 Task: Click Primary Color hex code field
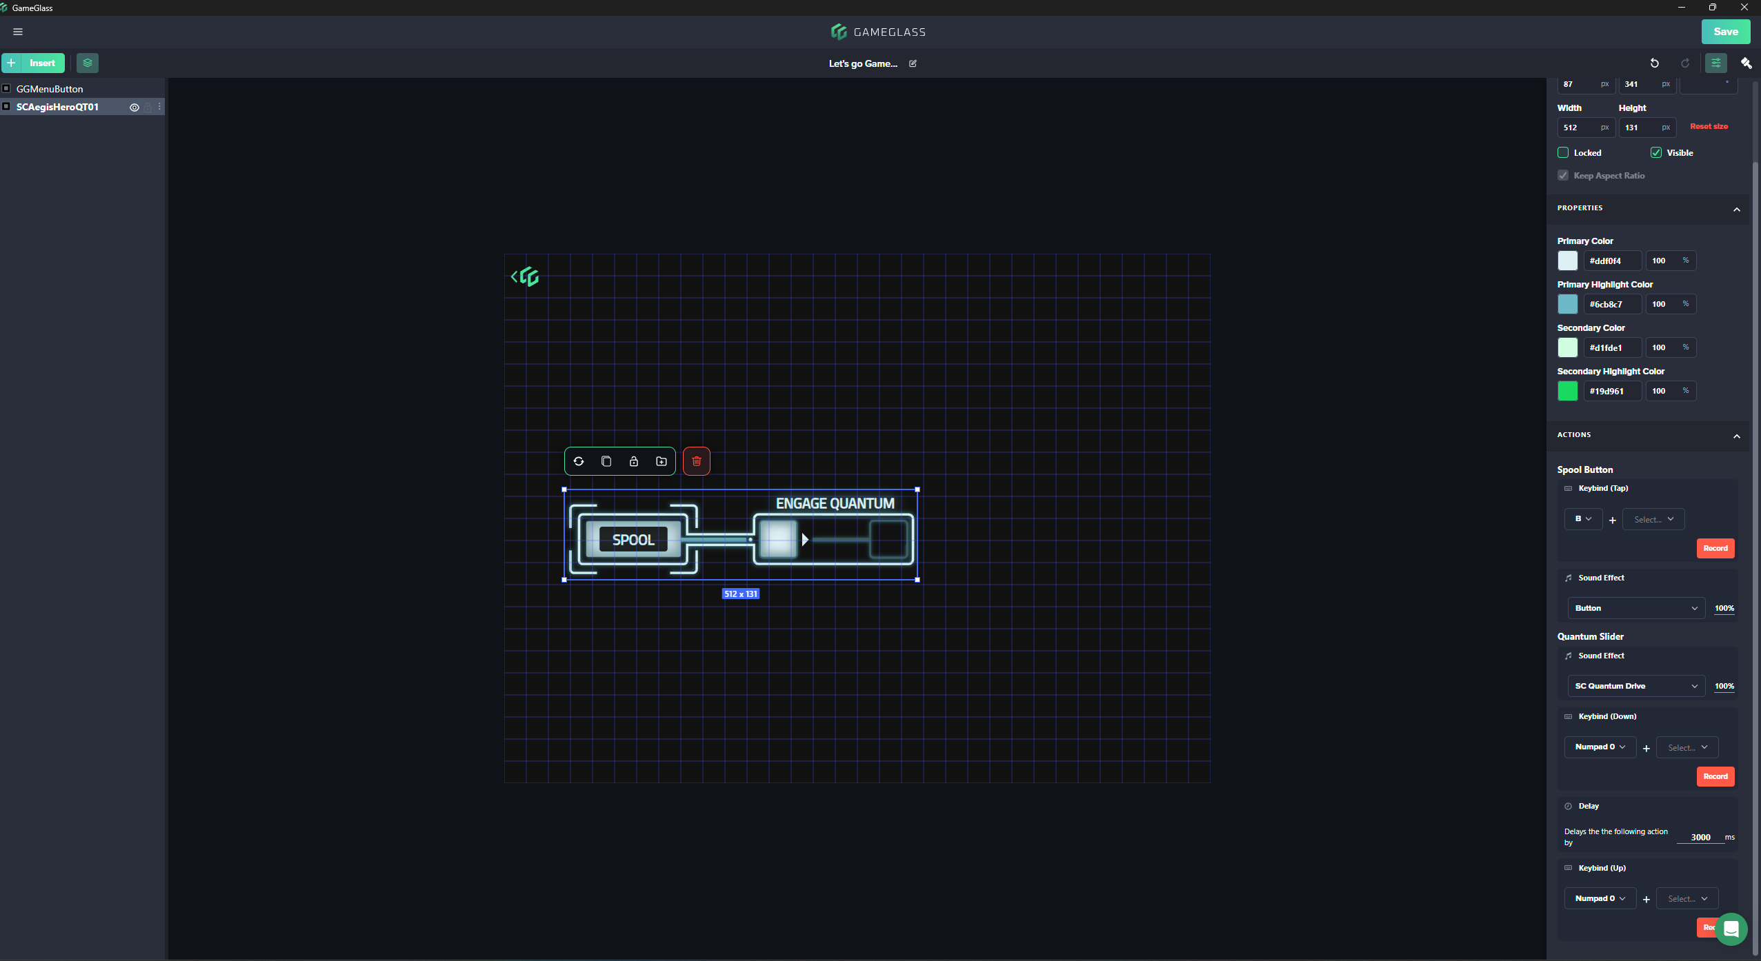[1613, 261]
